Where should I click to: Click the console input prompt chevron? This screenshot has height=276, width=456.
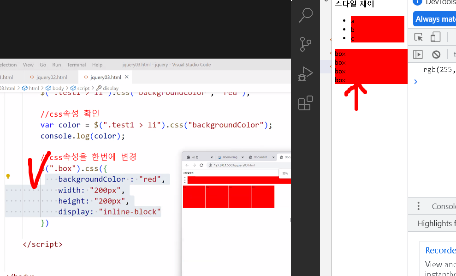[x=415, y=82]
